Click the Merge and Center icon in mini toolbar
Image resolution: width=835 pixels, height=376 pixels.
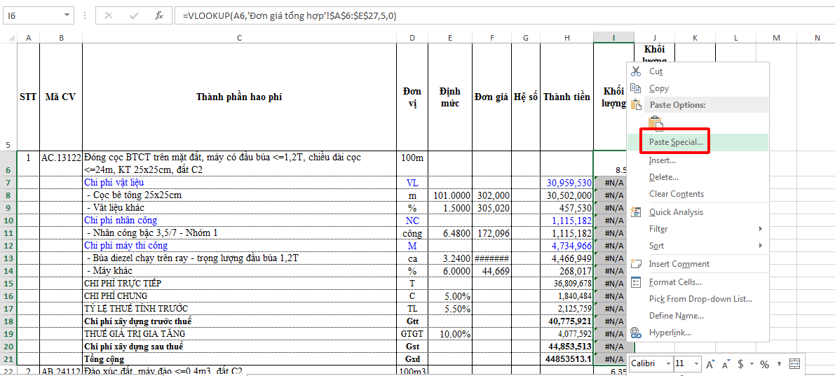pyautogui.click(x=794, y=364)
